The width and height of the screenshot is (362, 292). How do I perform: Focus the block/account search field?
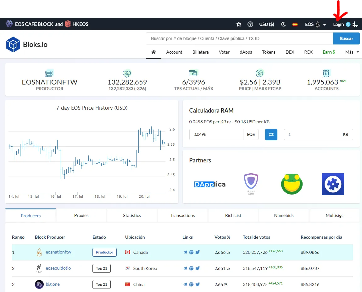tap(239, 38)
